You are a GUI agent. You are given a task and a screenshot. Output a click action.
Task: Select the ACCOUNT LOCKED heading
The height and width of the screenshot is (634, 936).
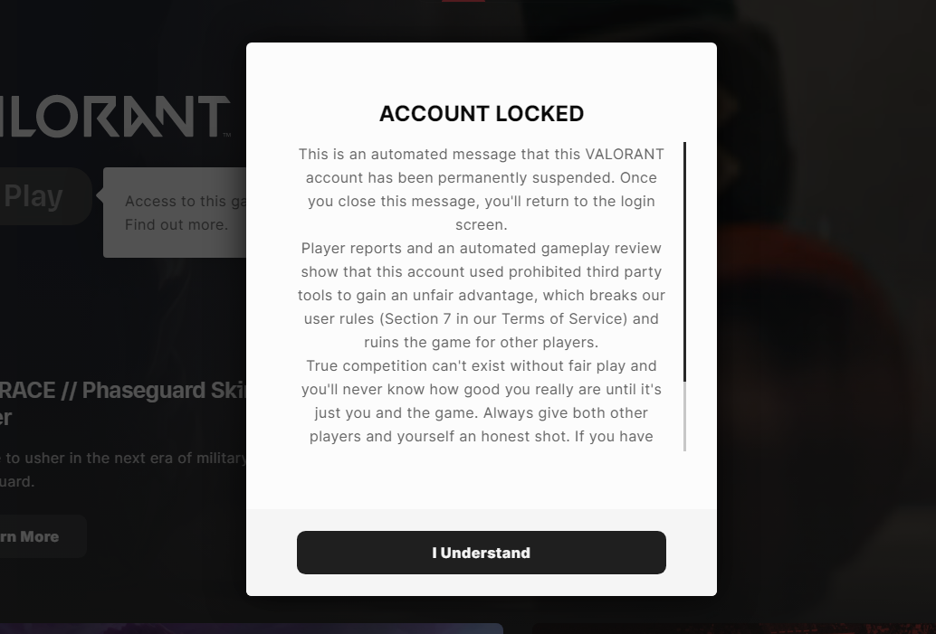coord(481,114)
